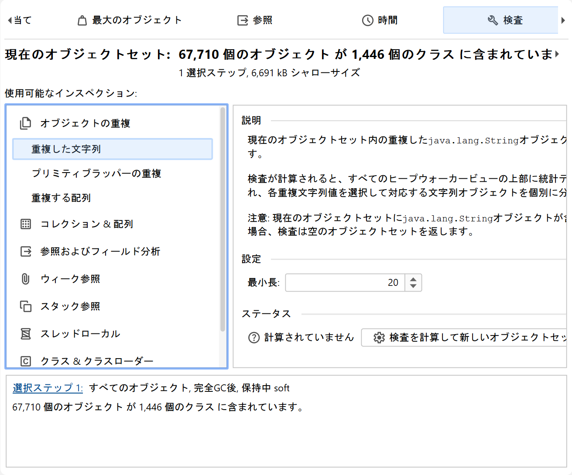Click the 最小長 input field

[345, 283]
